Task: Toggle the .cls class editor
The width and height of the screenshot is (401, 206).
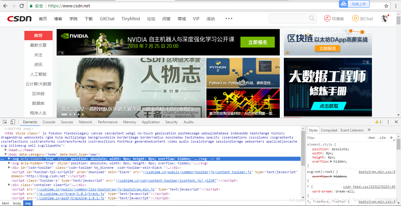Action: click(382, 138)
